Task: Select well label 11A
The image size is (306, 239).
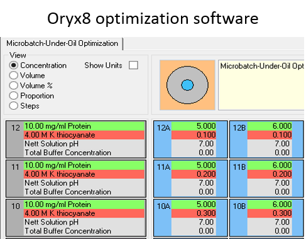Action: [163, 167]
